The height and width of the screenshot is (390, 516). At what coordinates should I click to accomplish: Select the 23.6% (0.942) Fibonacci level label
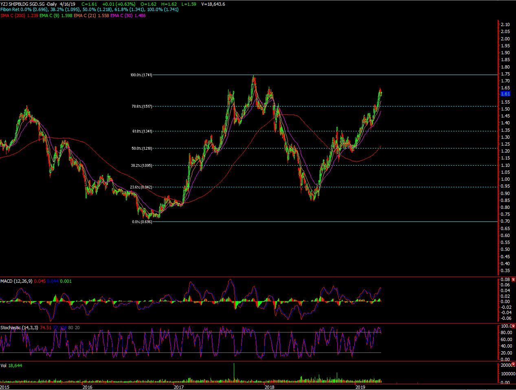[x=141, y=187]
